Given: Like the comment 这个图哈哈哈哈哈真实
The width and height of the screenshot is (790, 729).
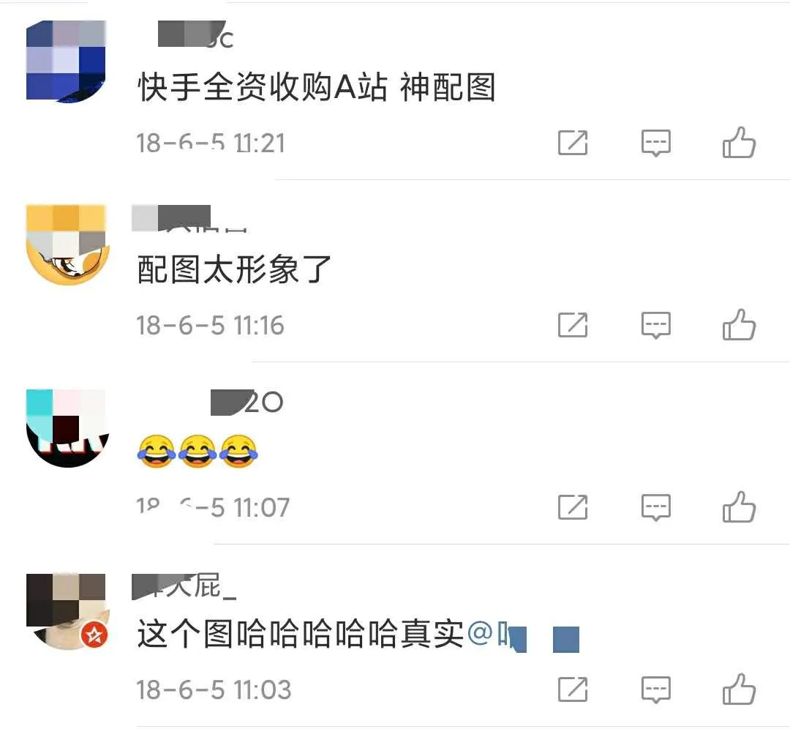Looking at the screenshot, I should [739, 689].
